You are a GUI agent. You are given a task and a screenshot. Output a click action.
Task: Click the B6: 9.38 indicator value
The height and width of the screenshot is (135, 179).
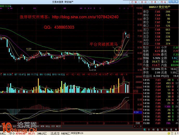[x=8, y=75]
